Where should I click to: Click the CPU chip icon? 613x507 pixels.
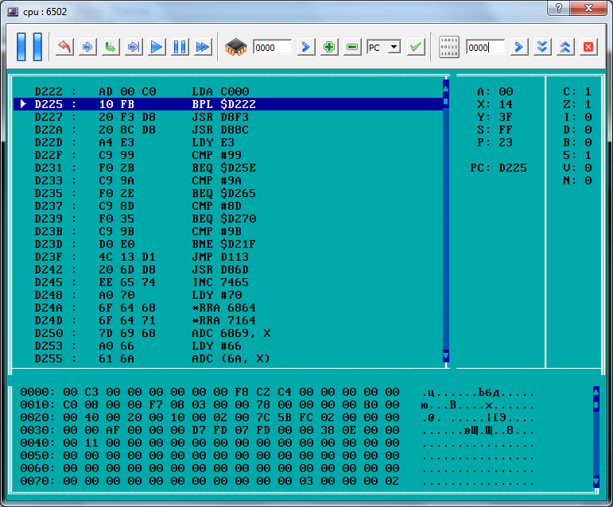(237, 47)
